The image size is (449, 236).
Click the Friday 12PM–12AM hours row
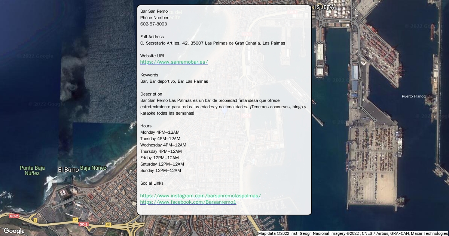pos(159,158)
